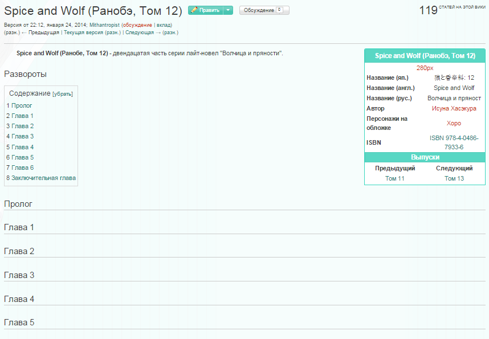Click the Пролог section heading below contents

pos(18,204)
